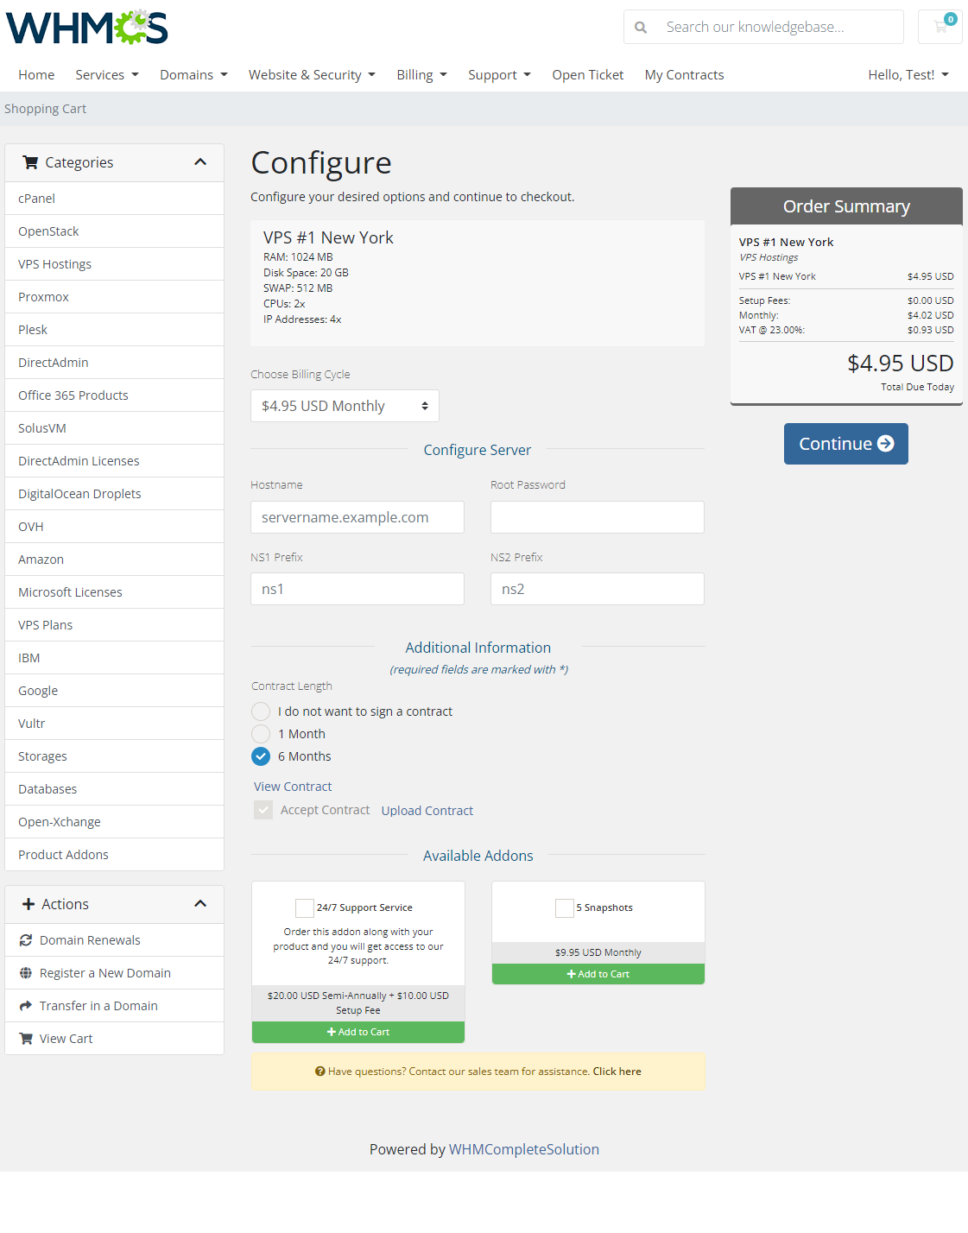
Task: Add 24/7 Support Service to cart
Action: pos(358,1032)
